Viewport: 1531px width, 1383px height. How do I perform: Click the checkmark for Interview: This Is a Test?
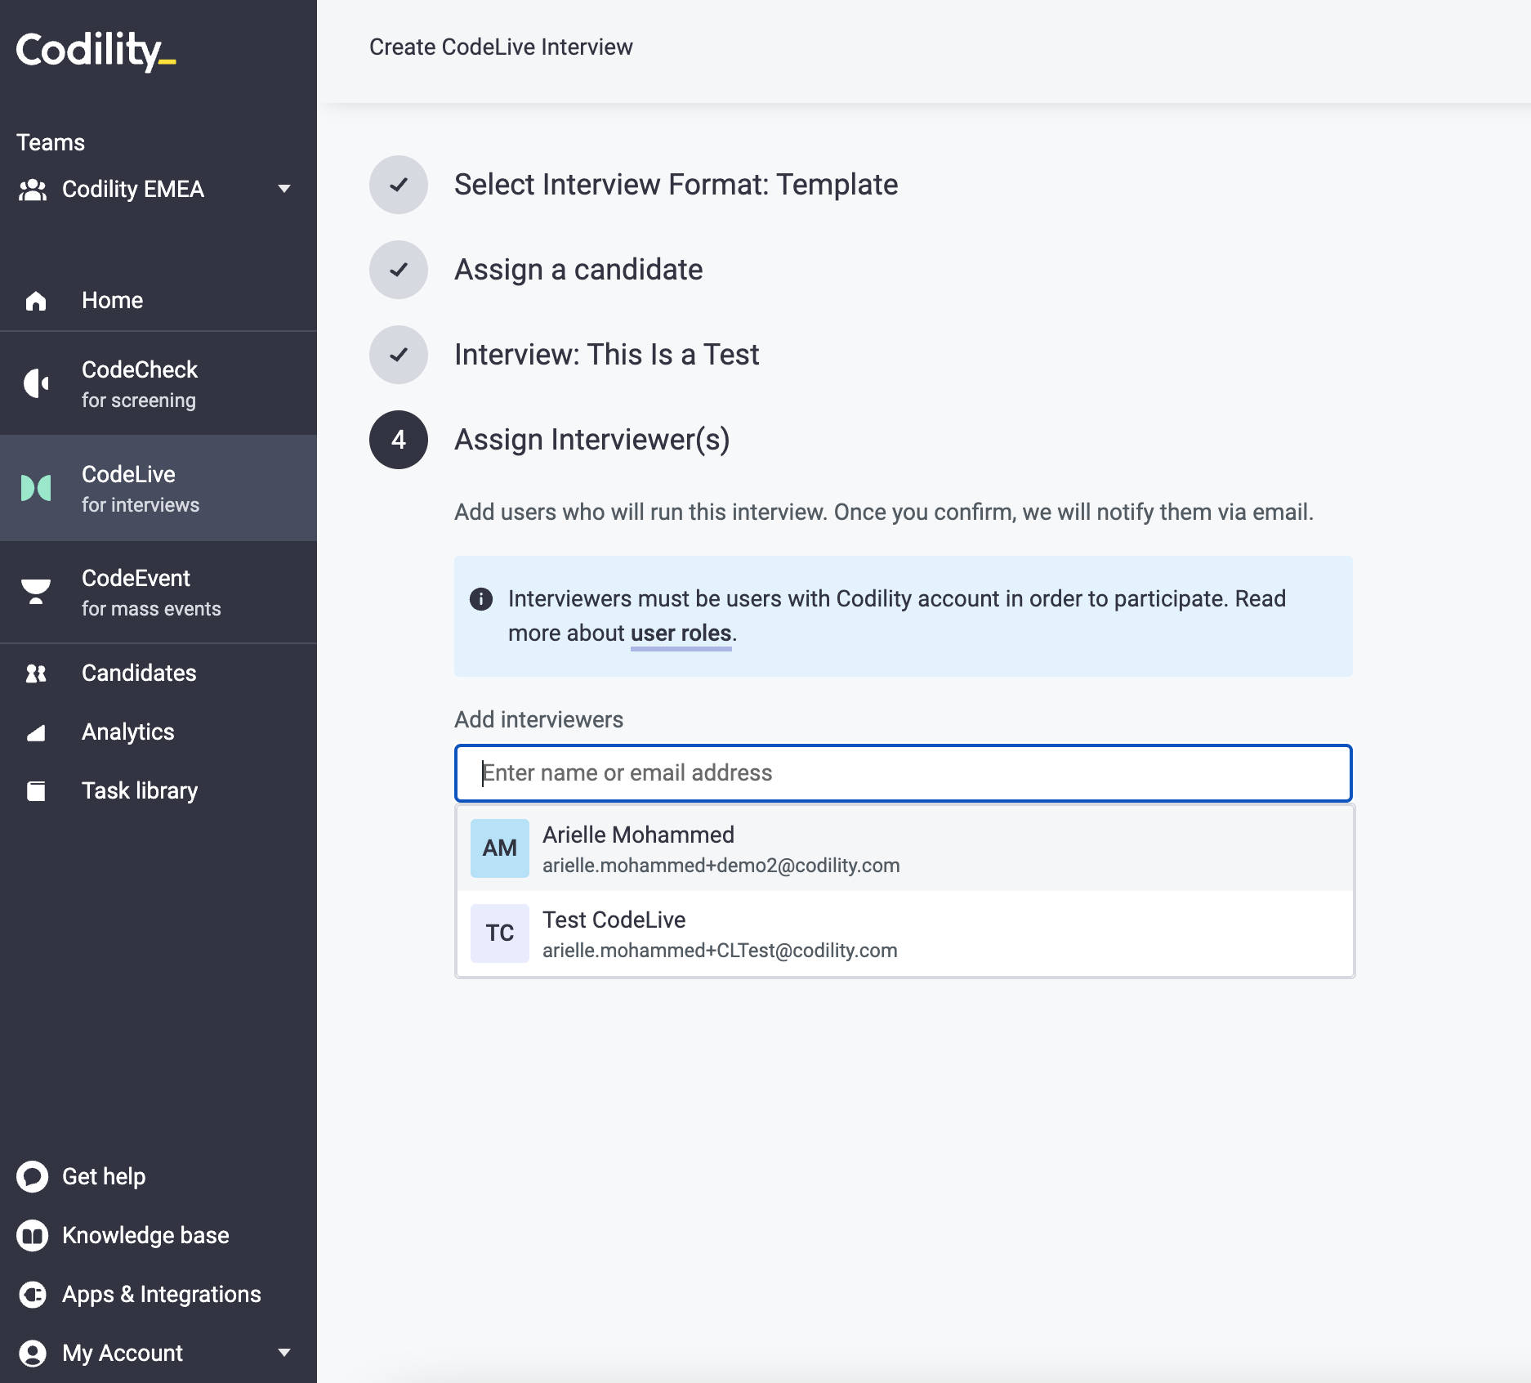click(x=399, y=355)
